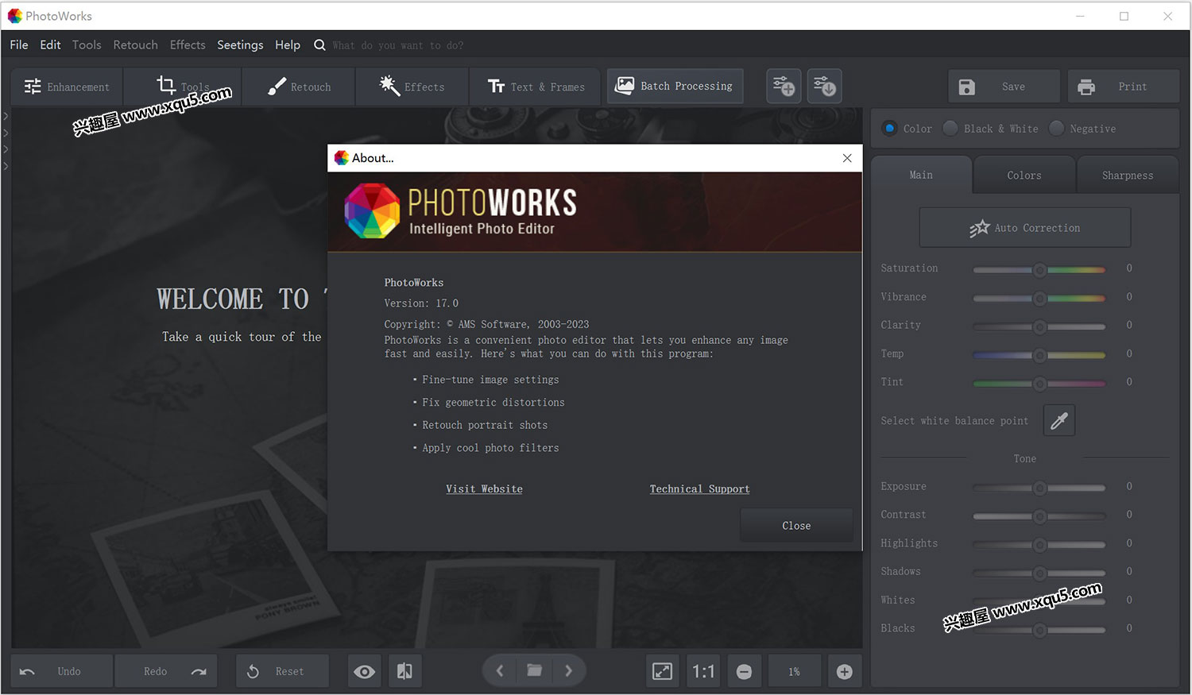Screen dimensions: 1192x695
Task: Open the File menu
Action: click(19, 44)
